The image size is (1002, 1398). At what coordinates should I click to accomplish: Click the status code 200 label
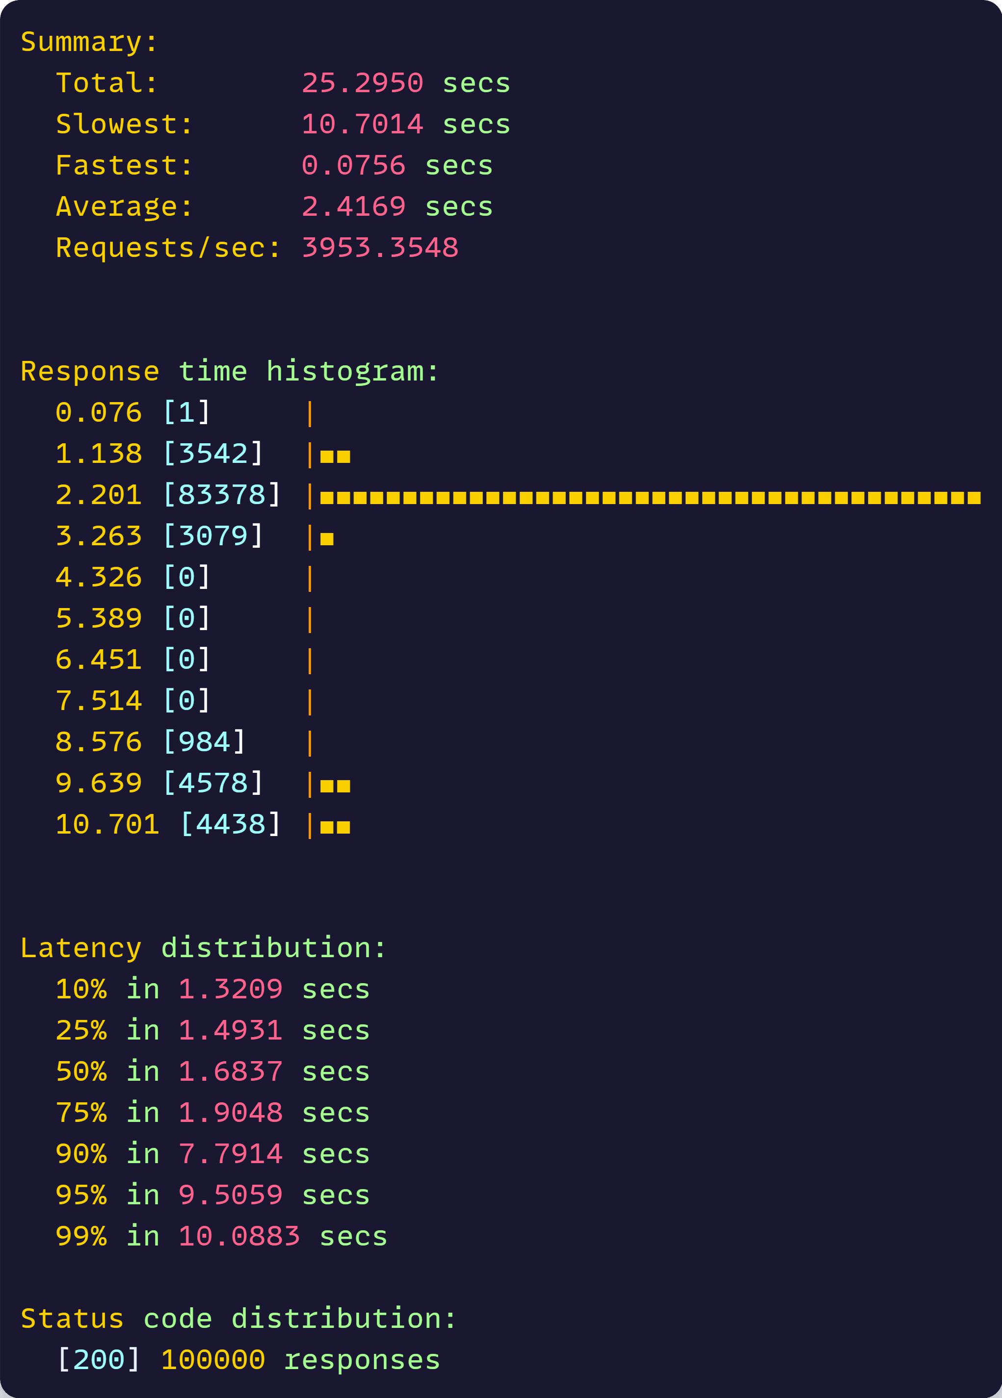pyautogui.click(x=99, y=1360)
